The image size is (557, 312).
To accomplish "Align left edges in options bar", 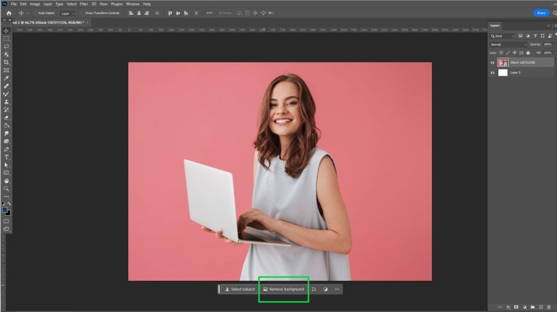I will (131, 13).
